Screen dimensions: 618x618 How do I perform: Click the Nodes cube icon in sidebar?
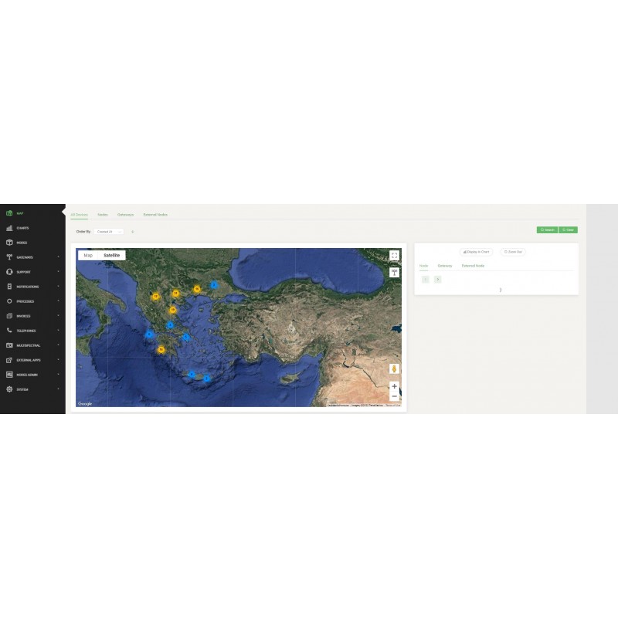click(9, 243)
